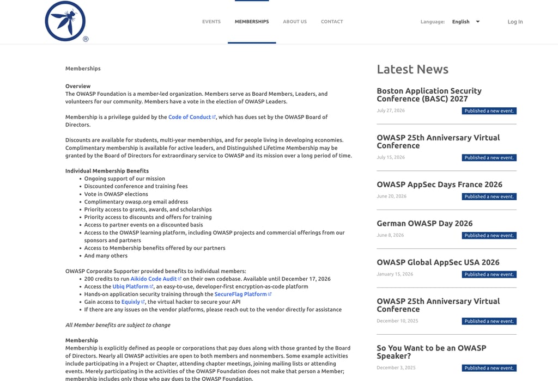Click the June 8, 2026 date
The image size is (558, 381).
coord(390,235)
